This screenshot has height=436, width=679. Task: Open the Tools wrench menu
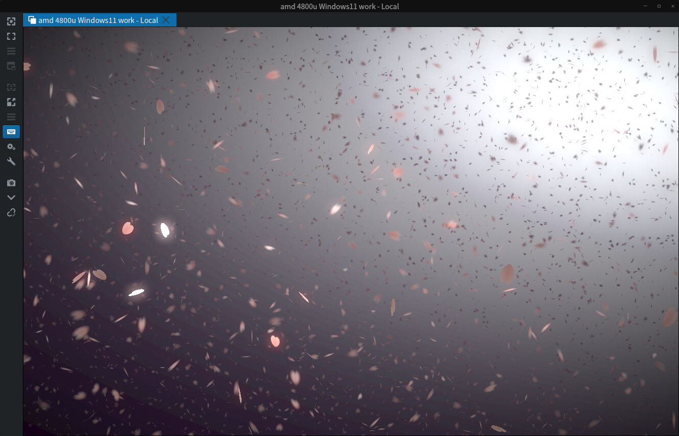click(11, 161)
